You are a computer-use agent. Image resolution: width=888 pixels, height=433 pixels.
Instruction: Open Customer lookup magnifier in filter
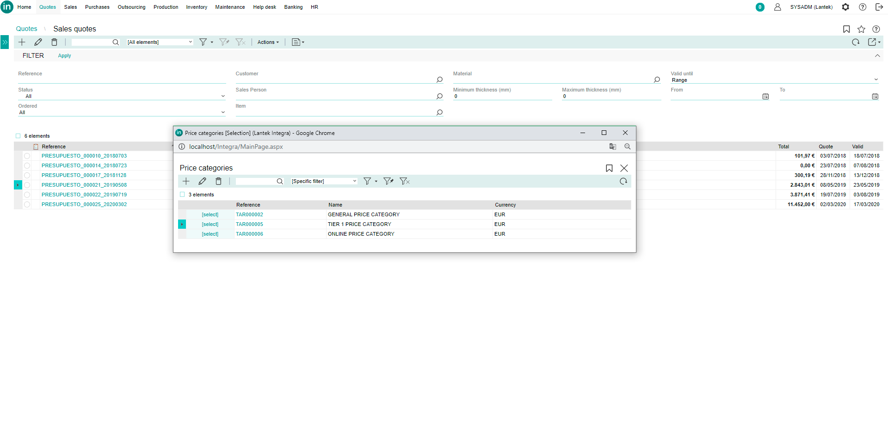point(439,79)
